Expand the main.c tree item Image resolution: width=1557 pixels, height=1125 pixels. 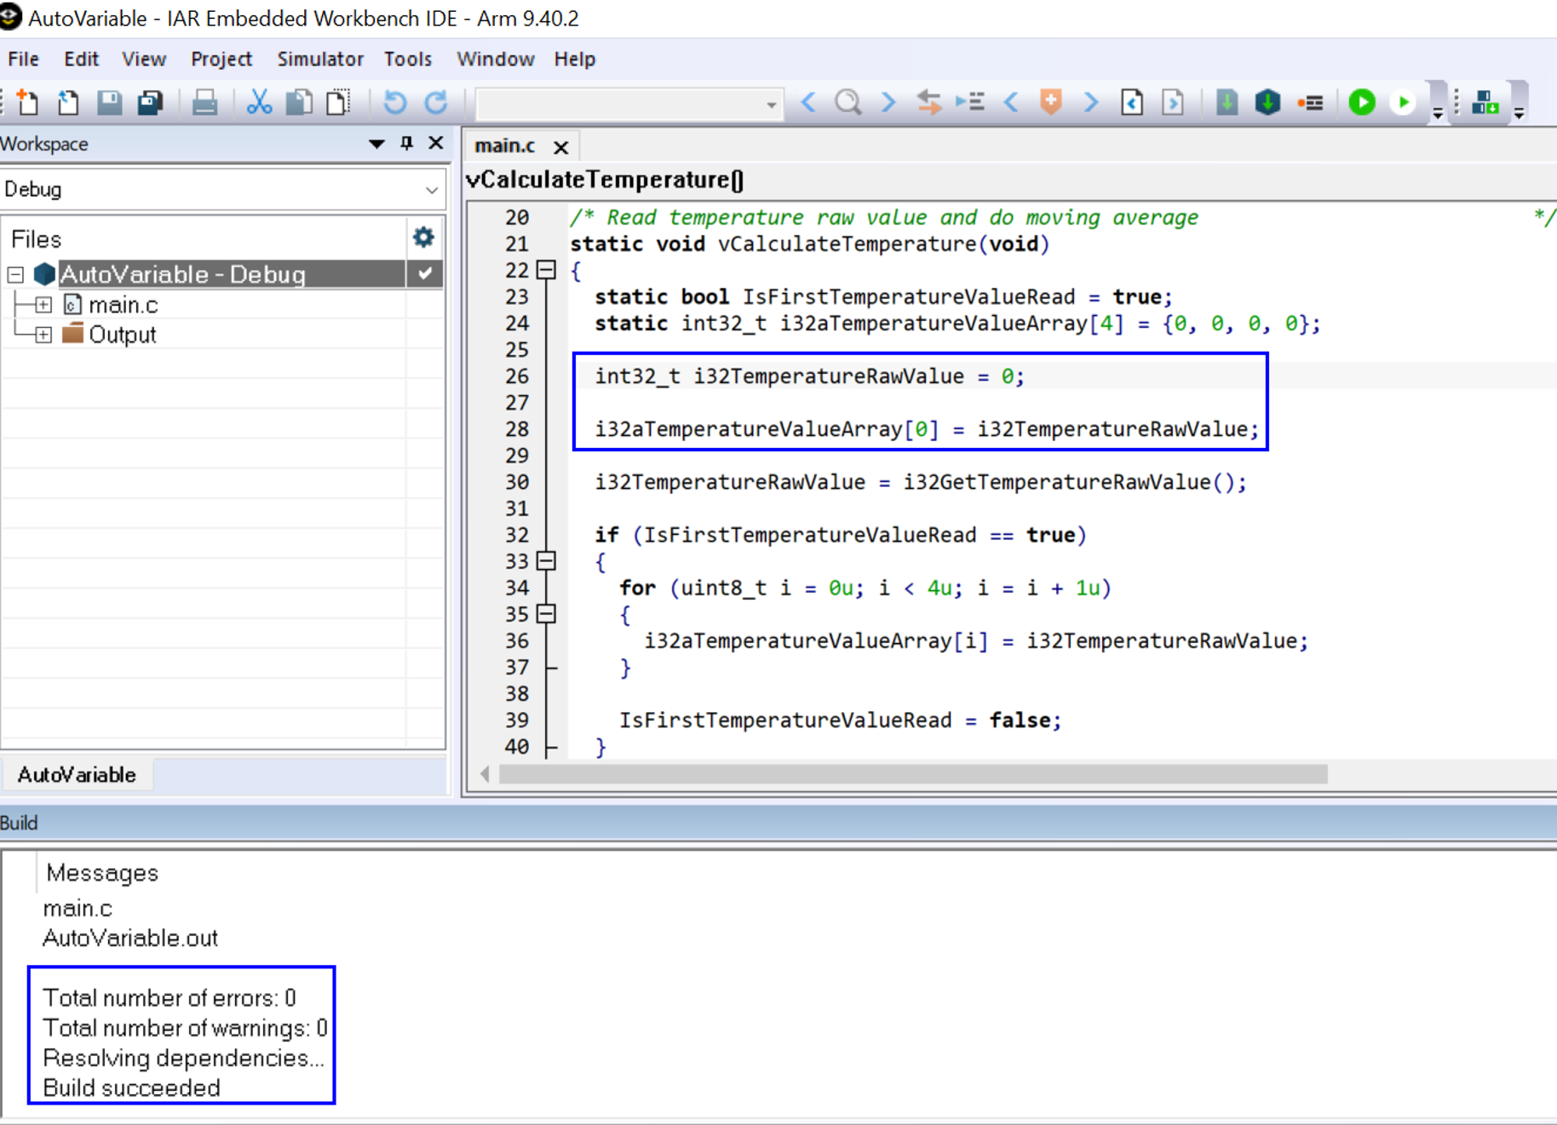(44, 304)
